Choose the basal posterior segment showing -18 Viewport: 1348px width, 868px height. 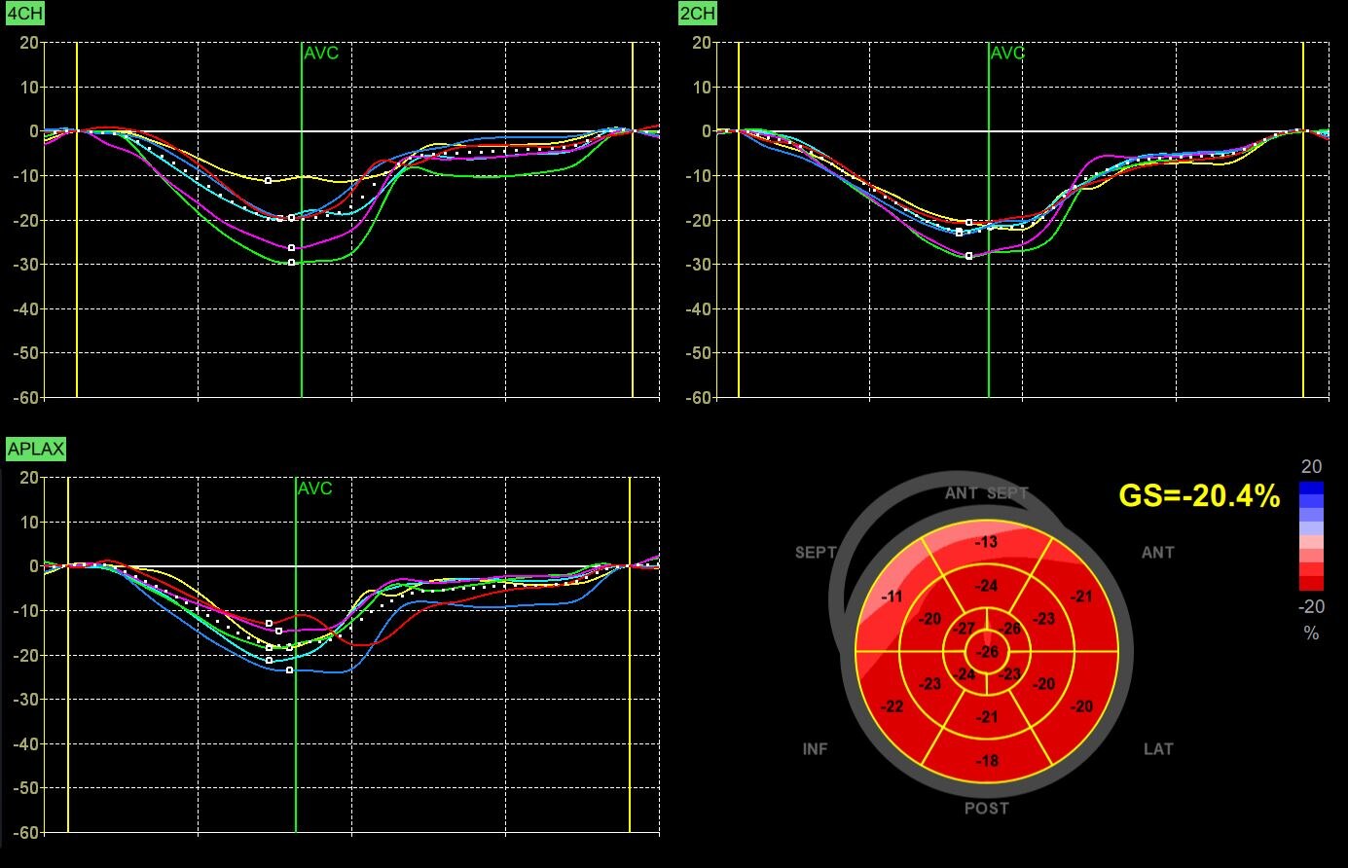click(x=987, y=760)
